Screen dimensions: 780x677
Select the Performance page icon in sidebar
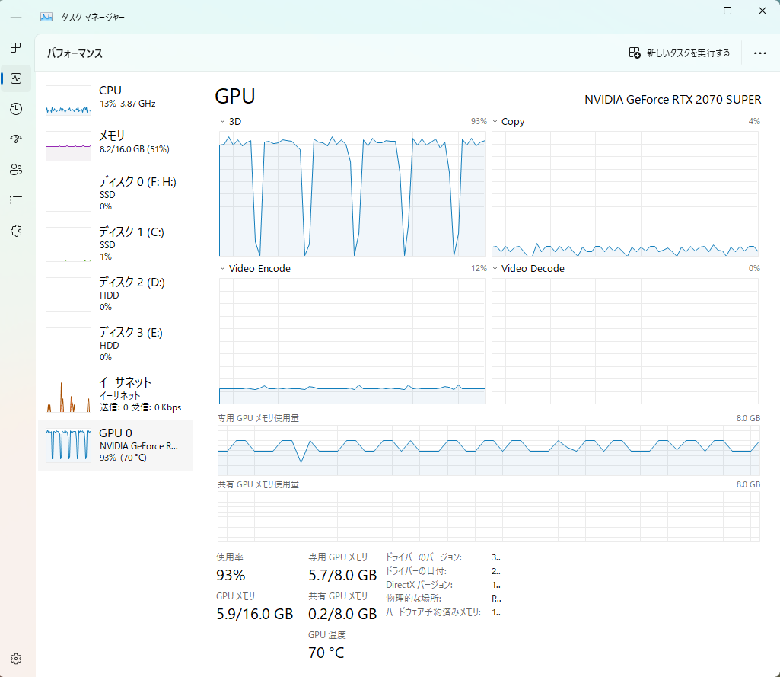tap(16, 78)
